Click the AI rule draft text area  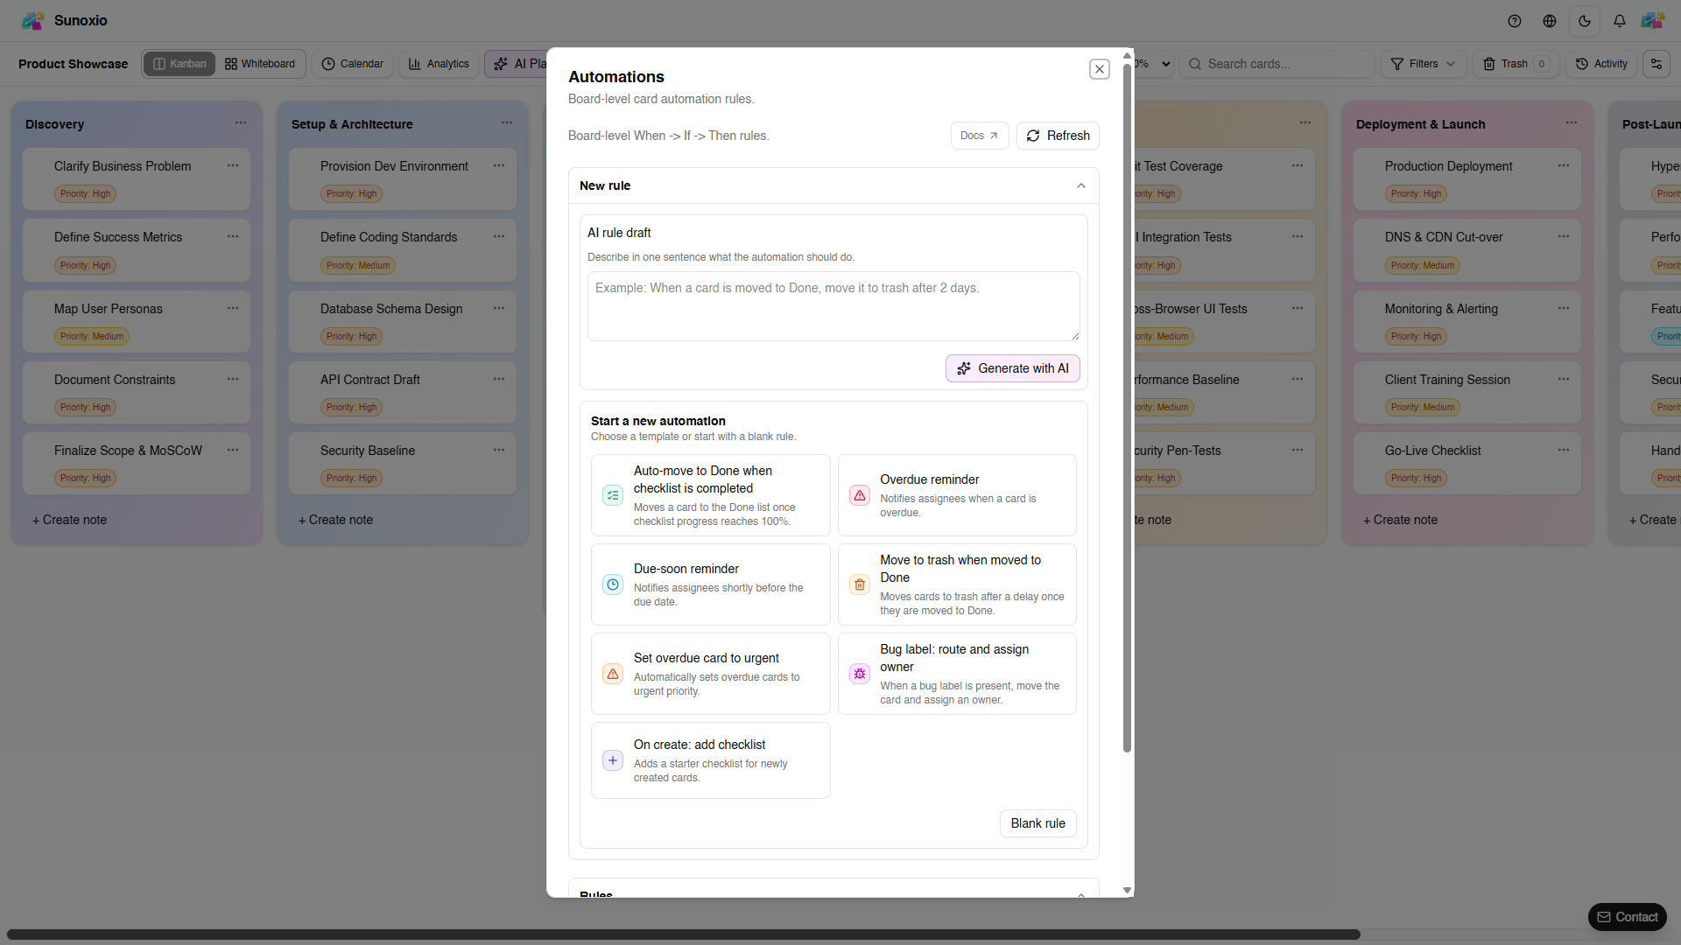tap(833, 306)
